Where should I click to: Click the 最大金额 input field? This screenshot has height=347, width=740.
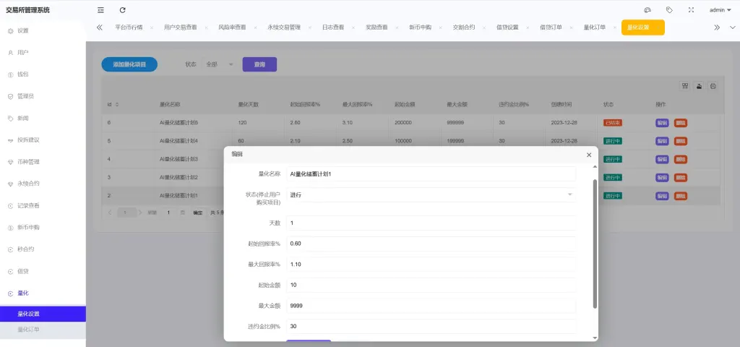[x=431, y=306]
